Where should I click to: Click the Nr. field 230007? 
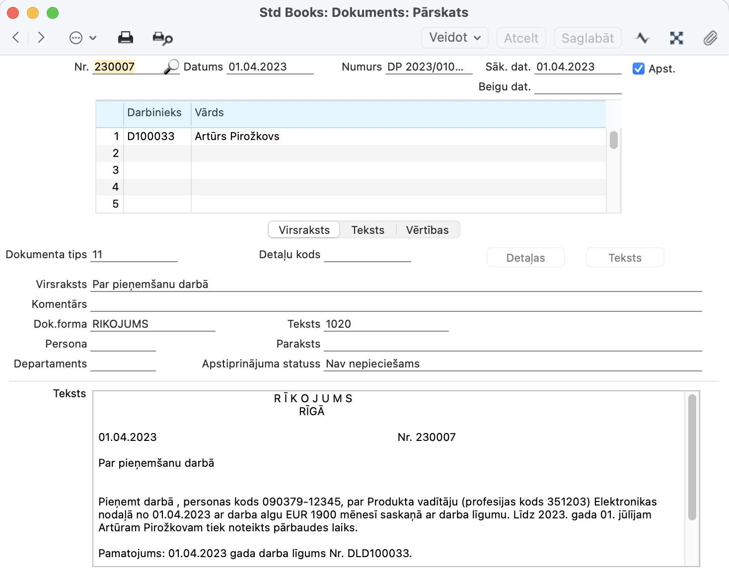pos(128,67)
